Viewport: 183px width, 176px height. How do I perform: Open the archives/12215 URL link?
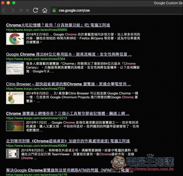pyautogui.click(x=36, y=118)
